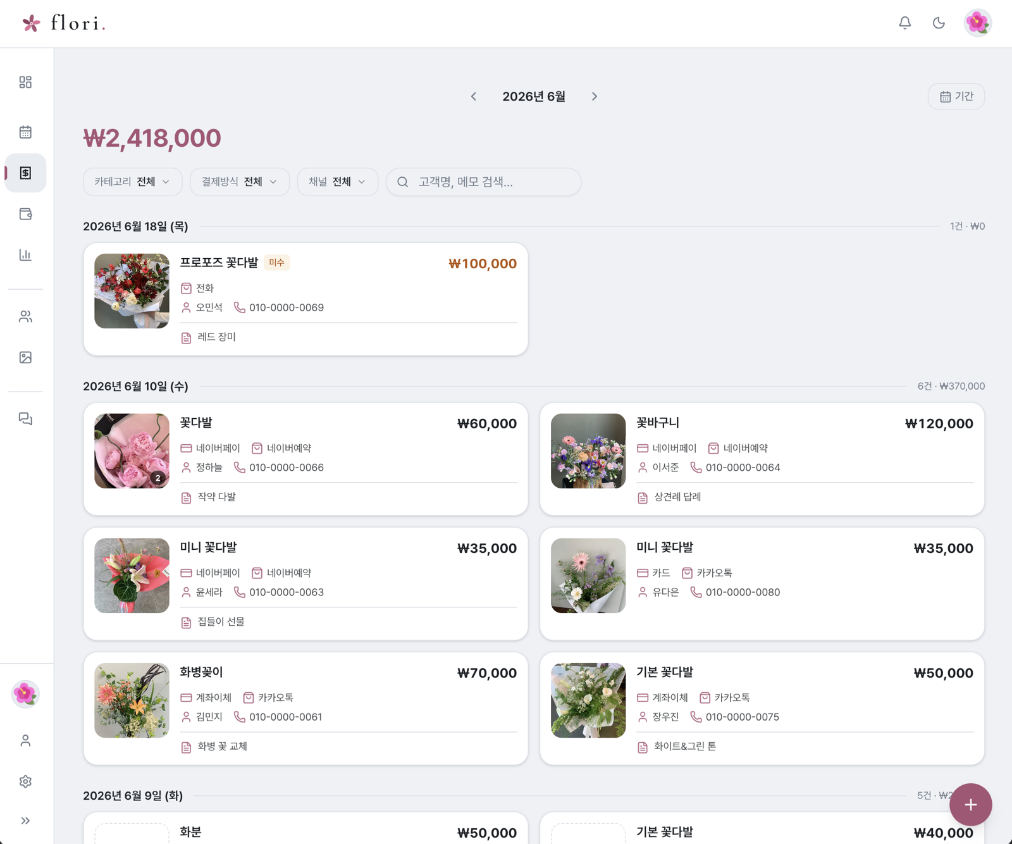Open the image gallery icon in sidebar
1012x844 pixels.
(x=25, y=357)
